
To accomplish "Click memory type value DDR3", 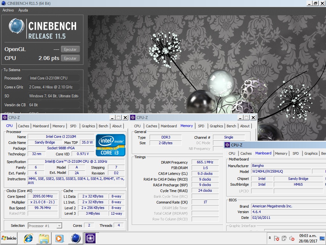I will (166, 137).
